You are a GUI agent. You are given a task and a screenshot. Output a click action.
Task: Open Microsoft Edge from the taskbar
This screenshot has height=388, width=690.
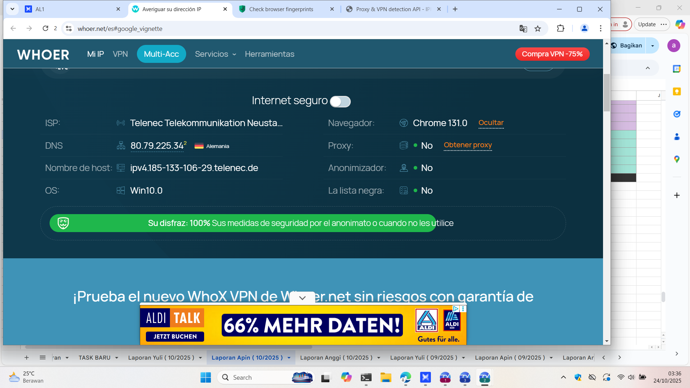(406, 378)
